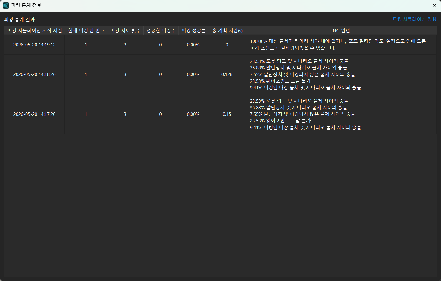
Task: Click attempts value 3 in 14:18:26 row
Action: [125, 74]
